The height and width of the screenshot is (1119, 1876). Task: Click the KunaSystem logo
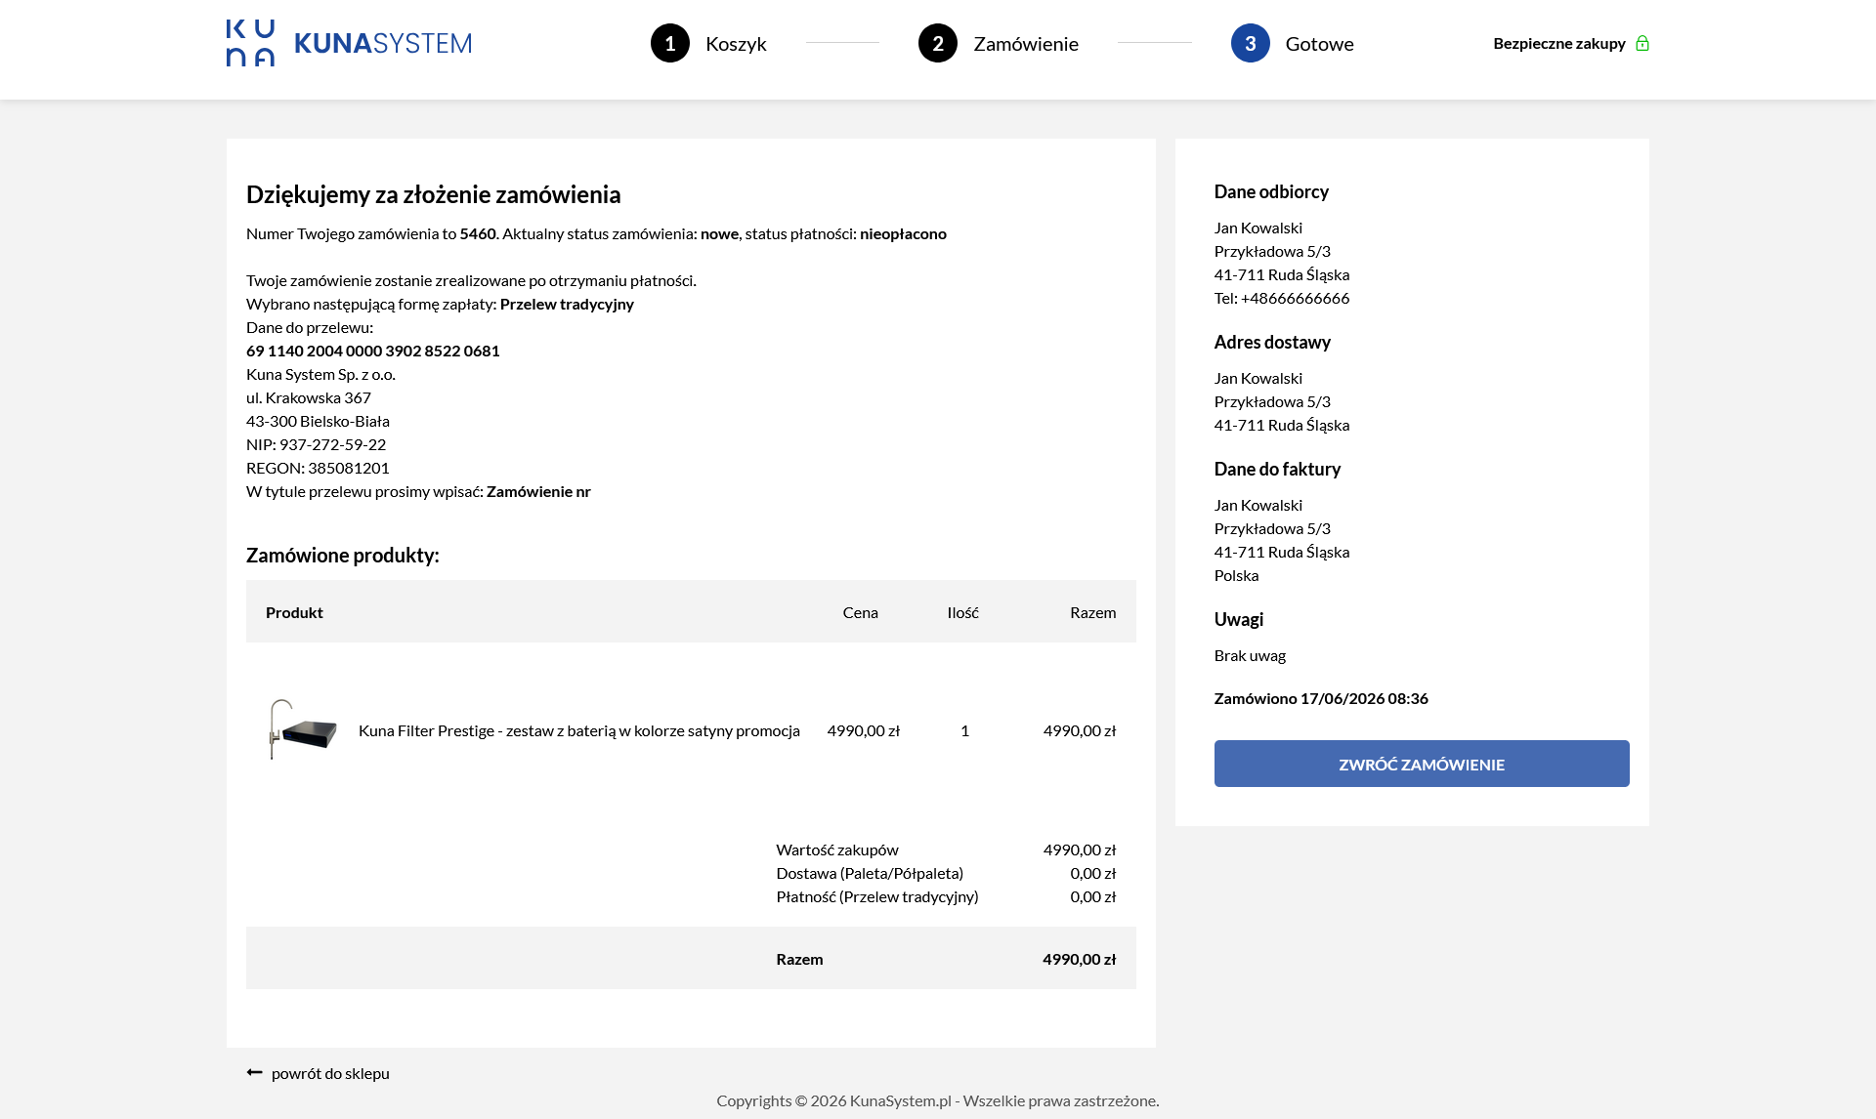[349, 43]
